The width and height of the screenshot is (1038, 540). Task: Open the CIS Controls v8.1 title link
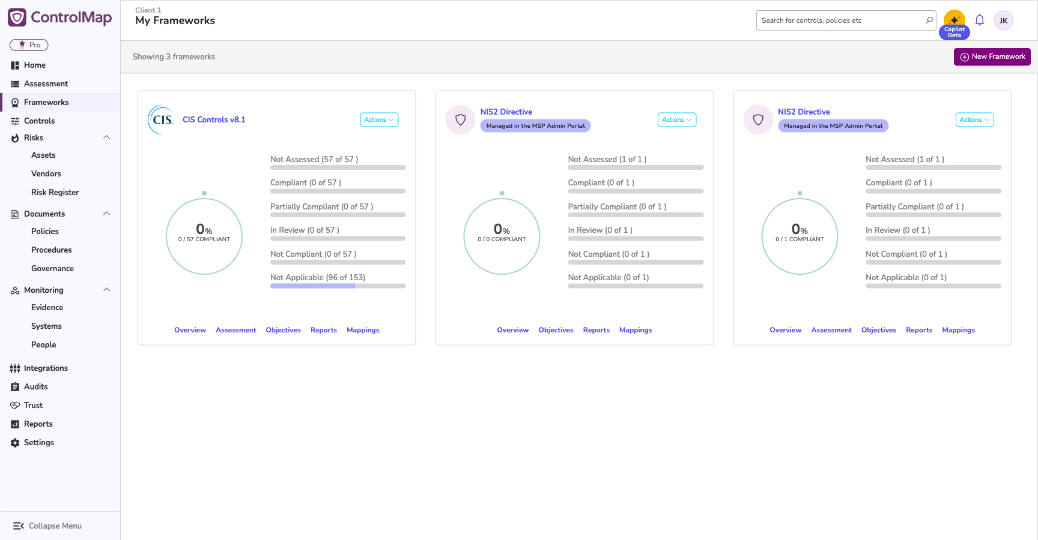click(x=214, y=120)
